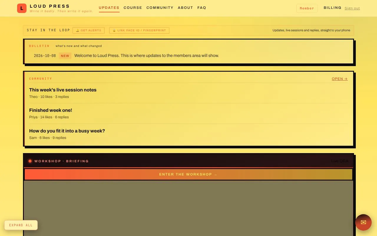Open 'This week's live session notes' post
This screenshot has height=236, width=377.
click(x=63, y=90)
